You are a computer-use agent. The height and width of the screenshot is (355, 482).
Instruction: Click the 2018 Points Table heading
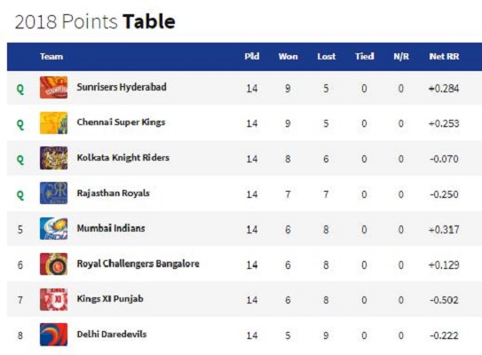pos(95,22)
